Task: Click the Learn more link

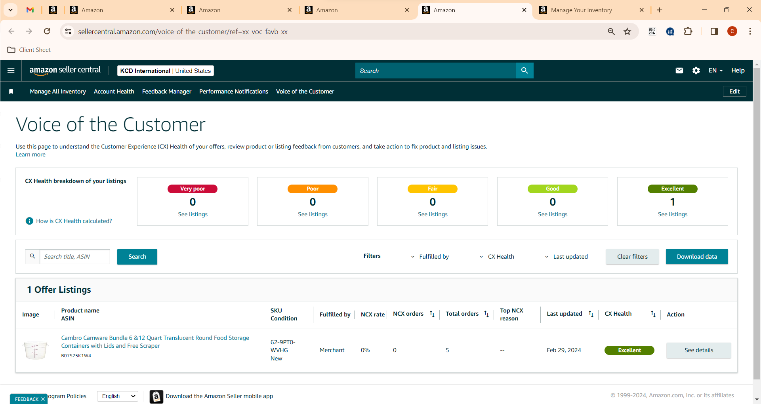Action: (31, 154)
